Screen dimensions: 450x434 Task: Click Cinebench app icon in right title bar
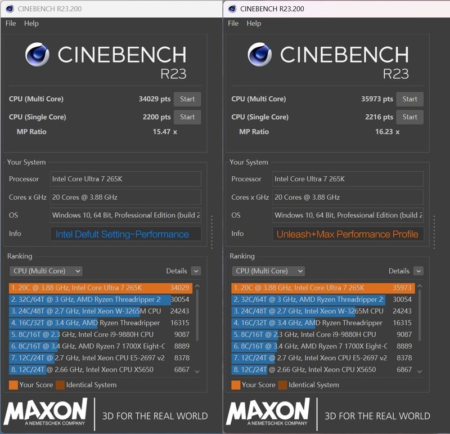pos(231,8)
